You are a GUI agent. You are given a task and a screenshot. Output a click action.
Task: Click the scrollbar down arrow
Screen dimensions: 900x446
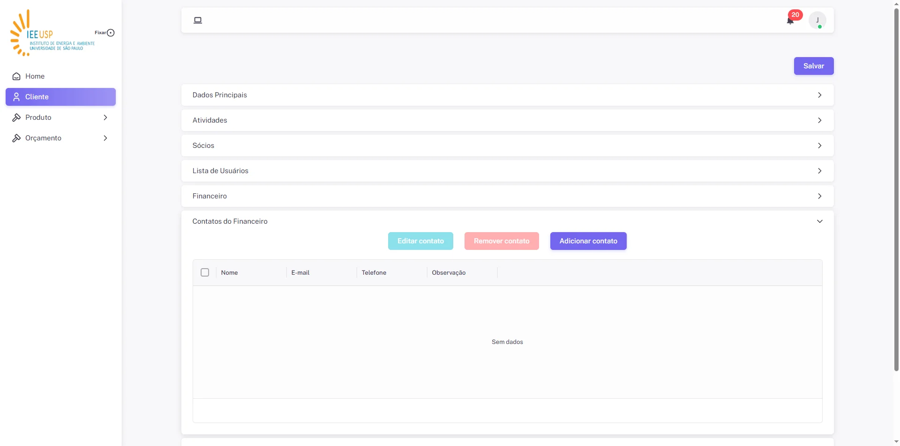pos(896,441)
